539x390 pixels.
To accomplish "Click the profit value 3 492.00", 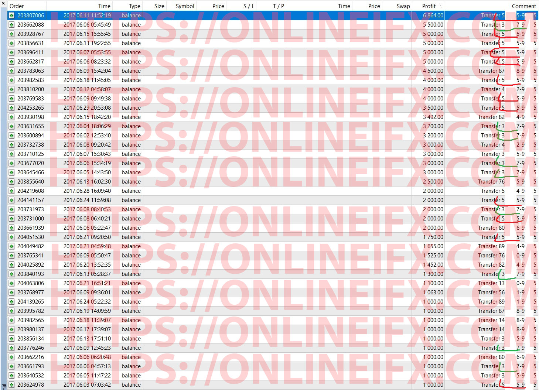I will [433, 117].
